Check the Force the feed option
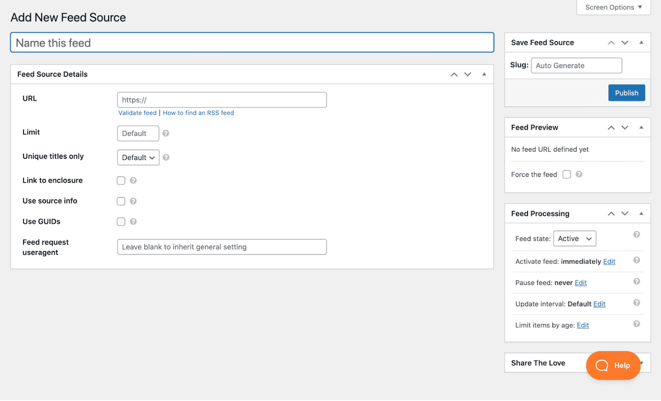The image size is (661, 401). point(567,175)
